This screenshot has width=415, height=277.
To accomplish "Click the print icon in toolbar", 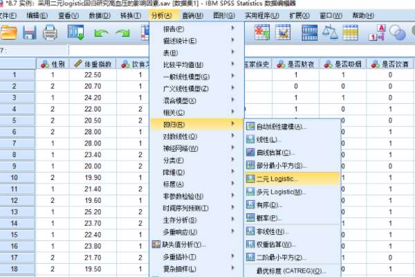I will pos(50,33).
